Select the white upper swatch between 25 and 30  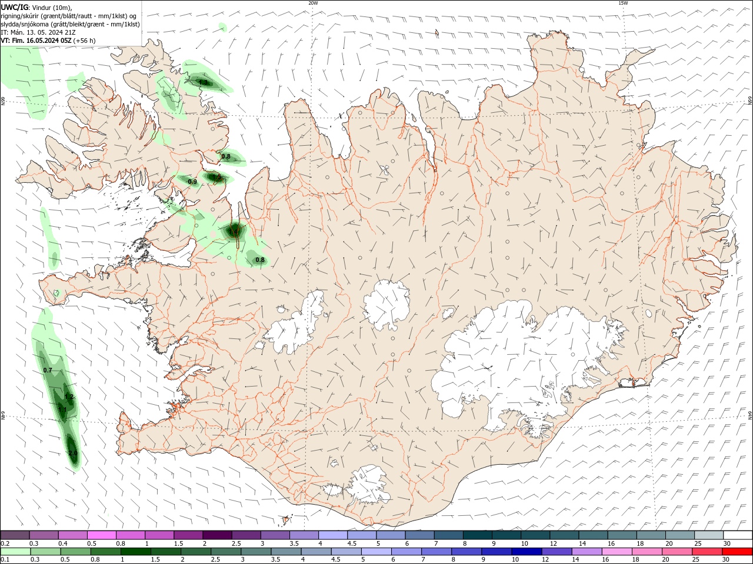coord(708,535)
